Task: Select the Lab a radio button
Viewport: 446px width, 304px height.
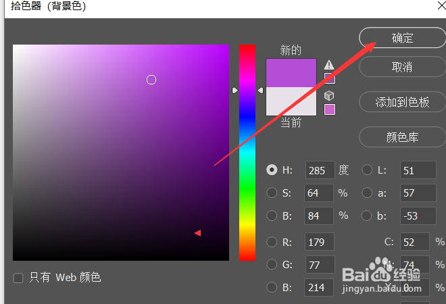Action: pos(367,193)
